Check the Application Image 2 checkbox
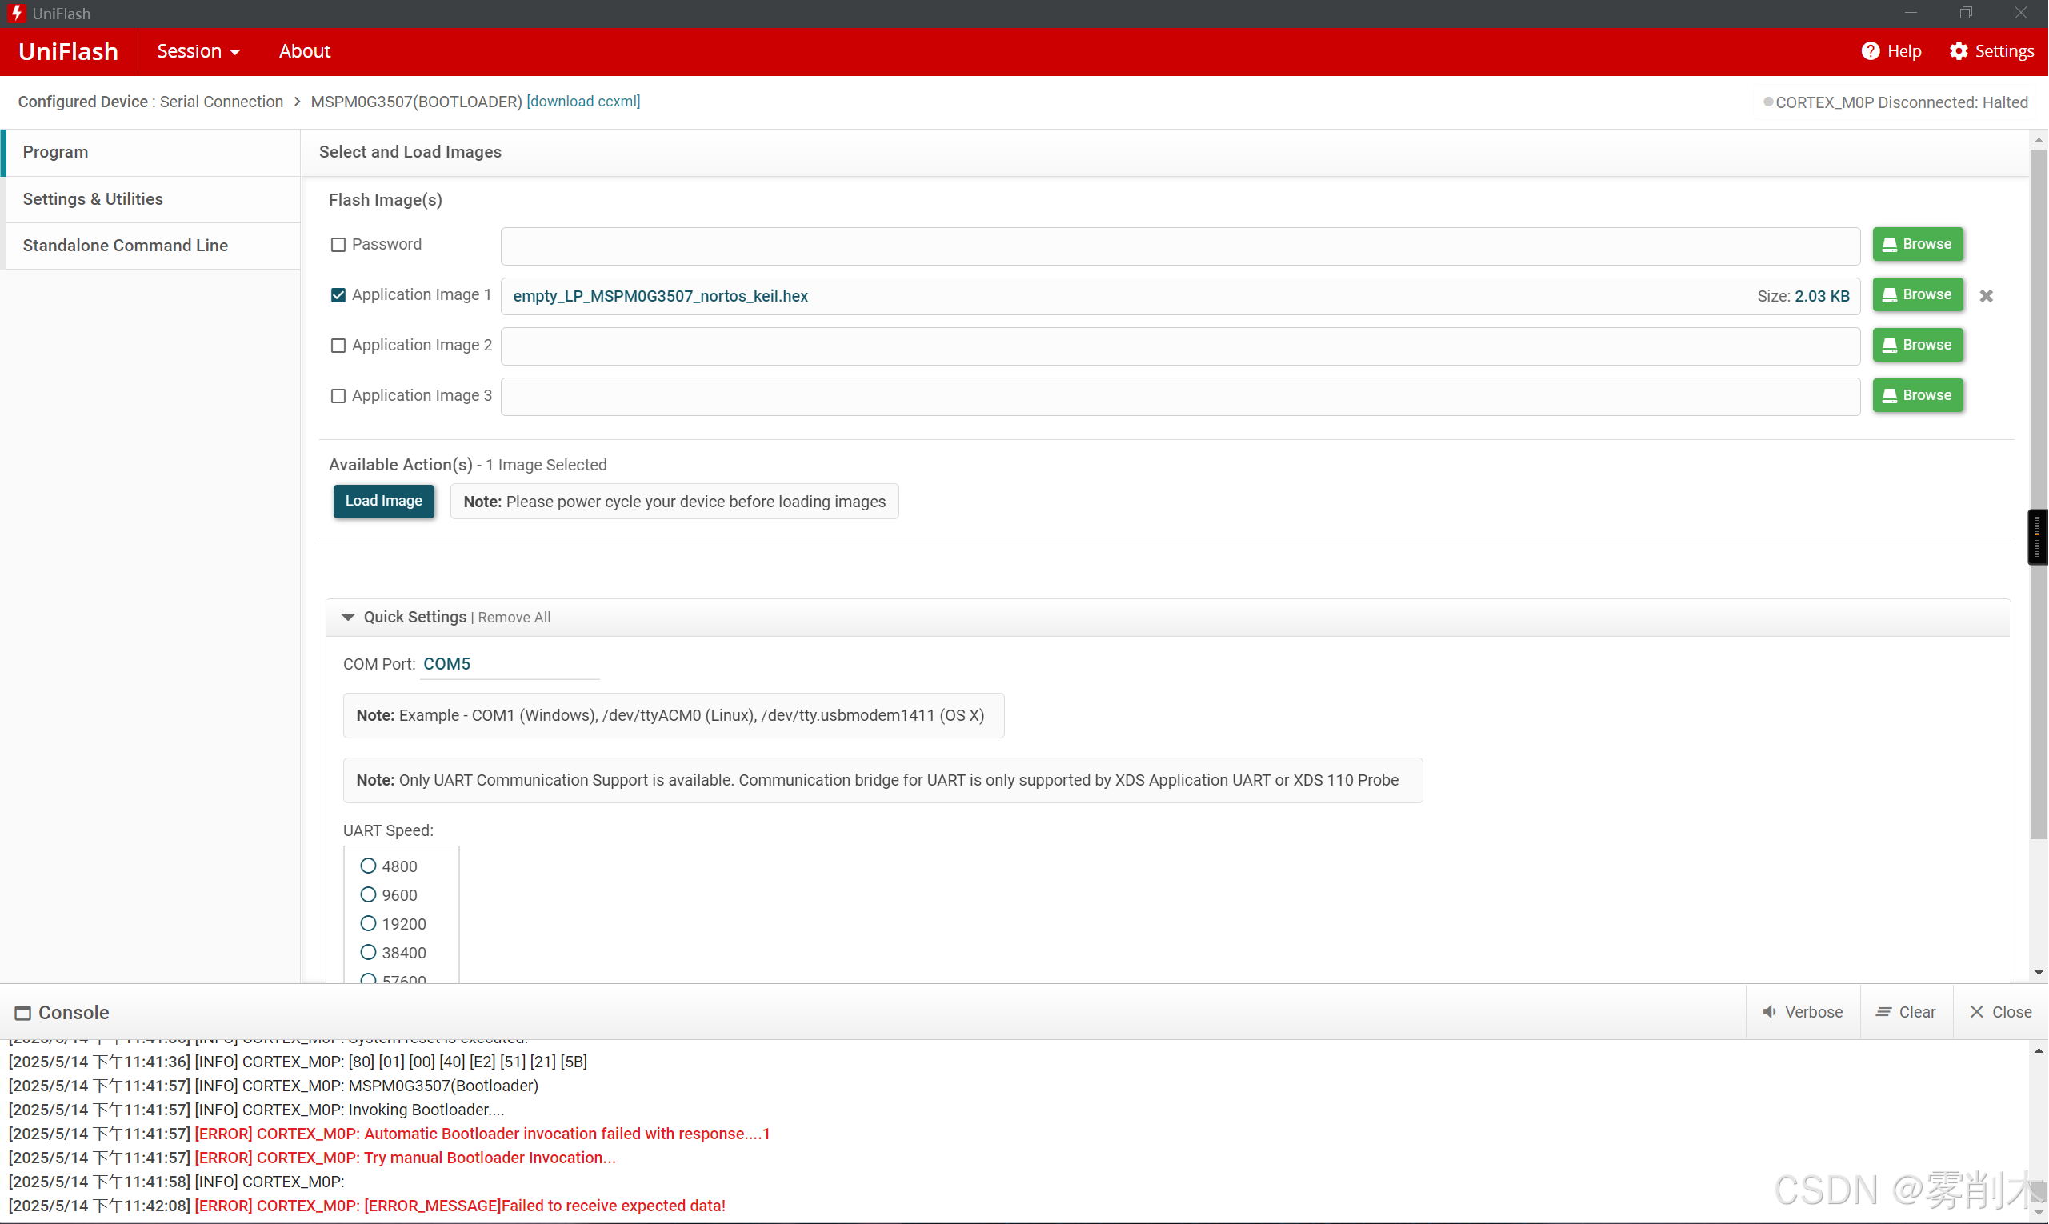Screen dimensions: 2049x1224 coord(338,346)
